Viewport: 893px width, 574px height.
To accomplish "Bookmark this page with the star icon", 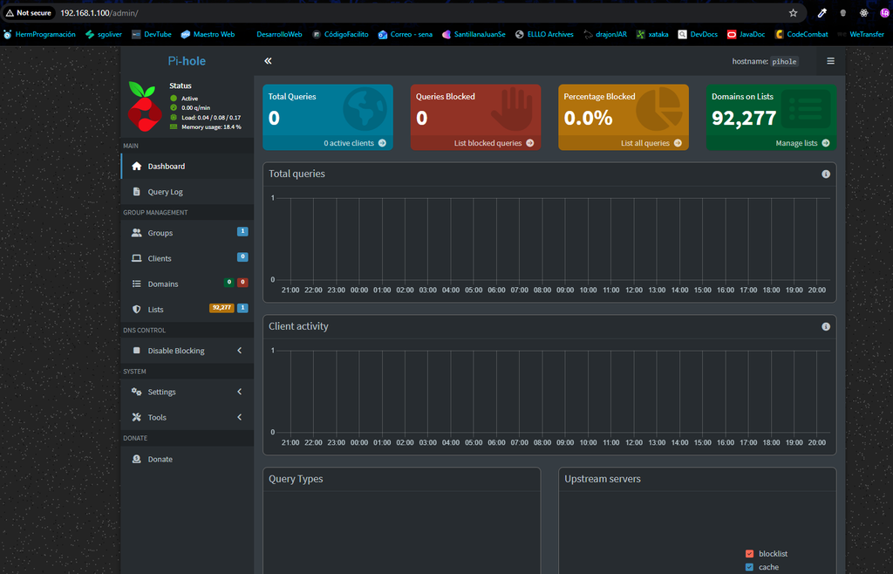I will [794, 12].
